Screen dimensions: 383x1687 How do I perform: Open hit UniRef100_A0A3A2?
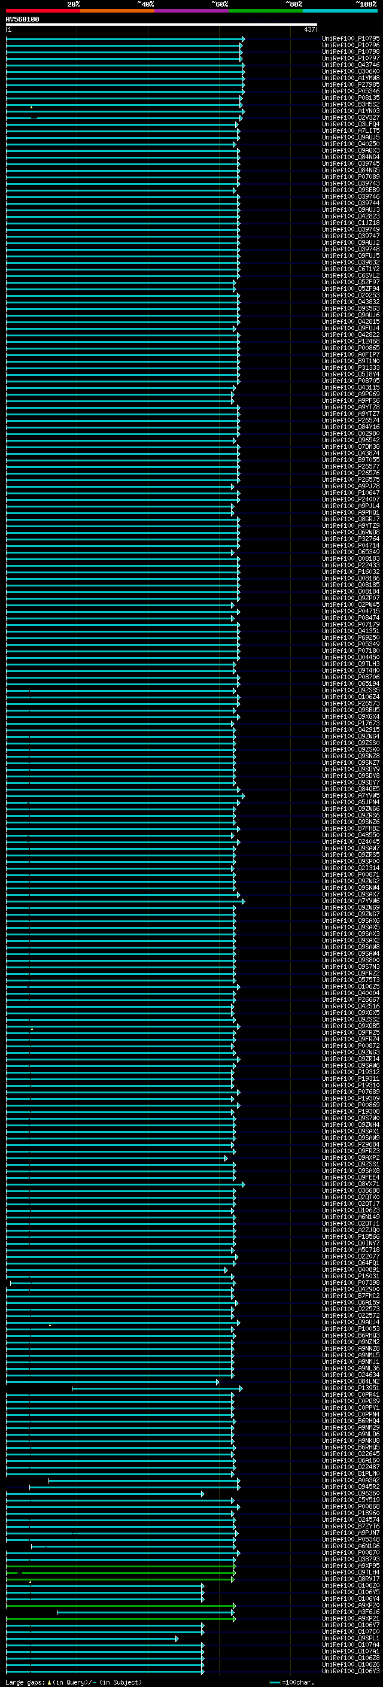351,1481
